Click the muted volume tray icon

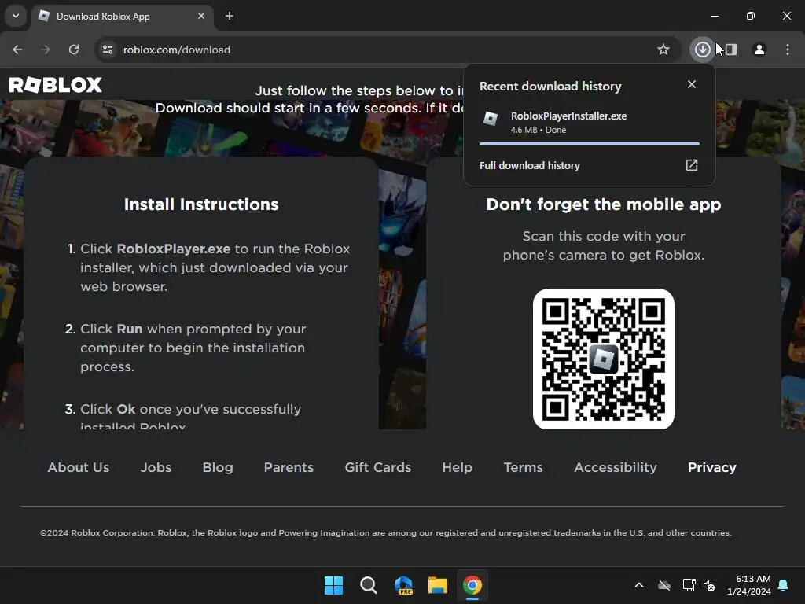point(709,585)
